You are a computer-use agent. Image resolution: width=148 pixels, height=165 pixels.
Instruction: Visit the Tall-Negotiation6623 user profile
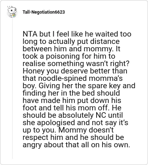point(44,12)
